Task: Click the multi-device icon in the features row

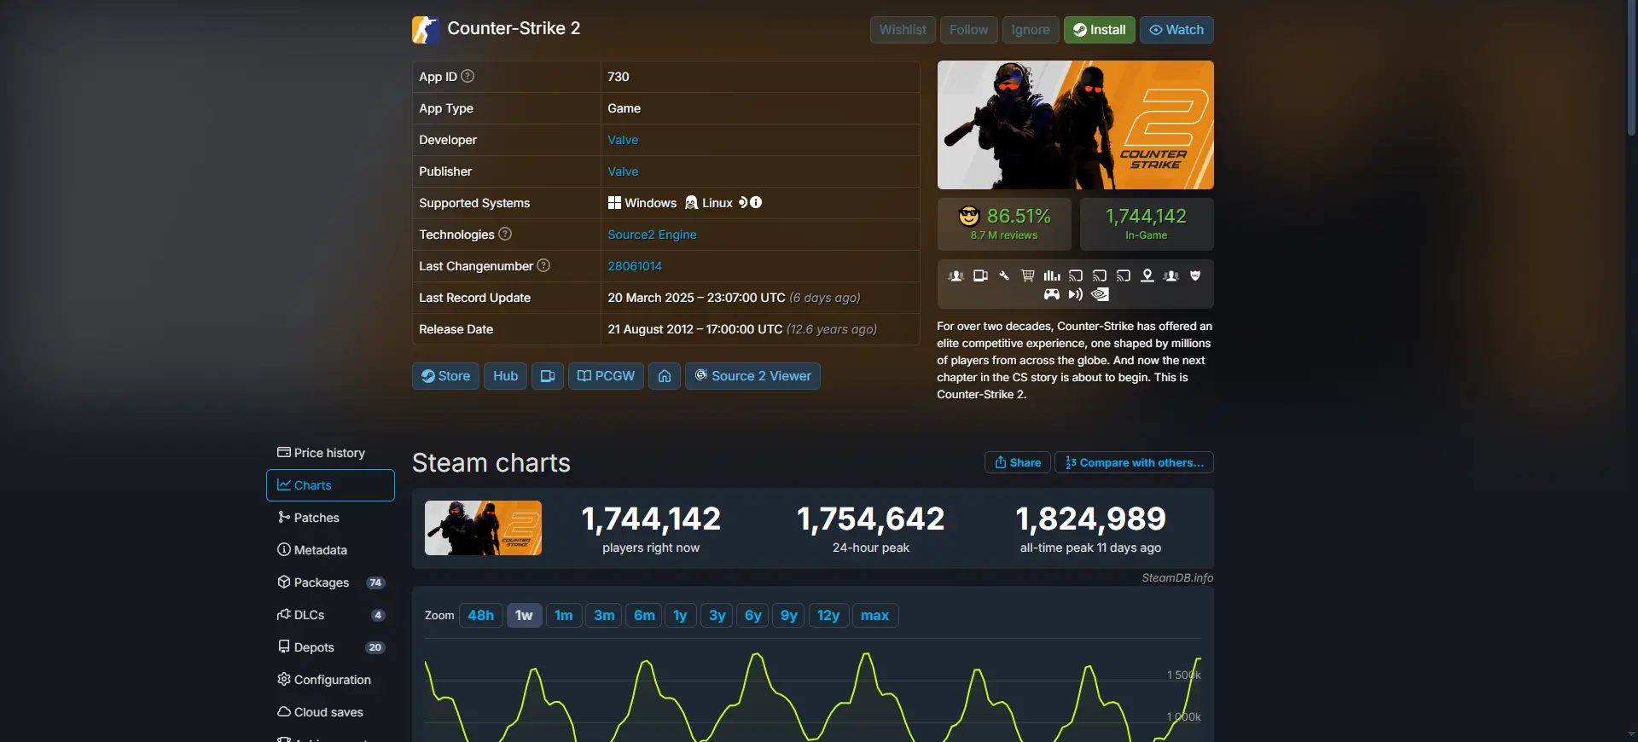Action: click(980, 275)
